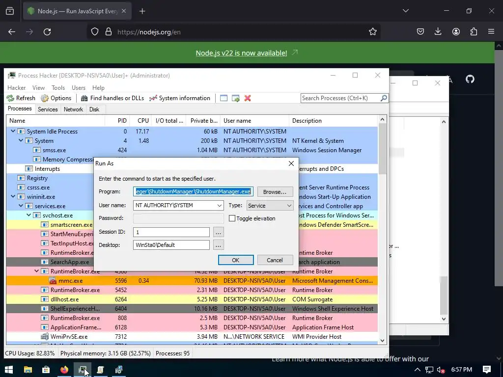Click the Save to Pocket icon

click(420, 32)
